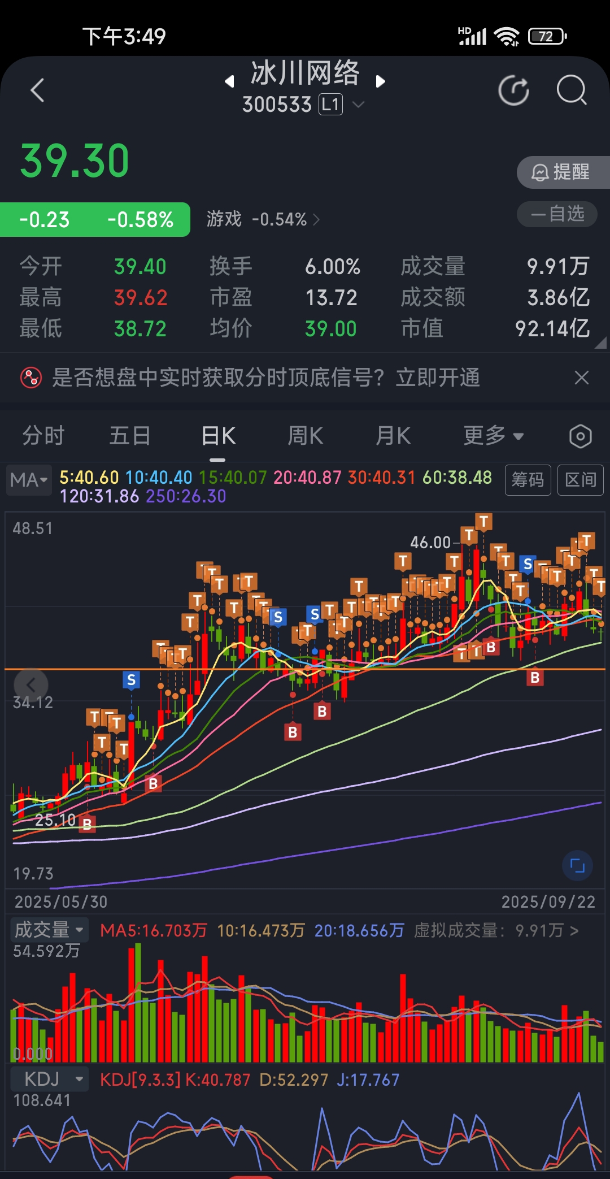Tap the MA5:16.703万 volume readout

pyautogui.click(x=154, y=930)
